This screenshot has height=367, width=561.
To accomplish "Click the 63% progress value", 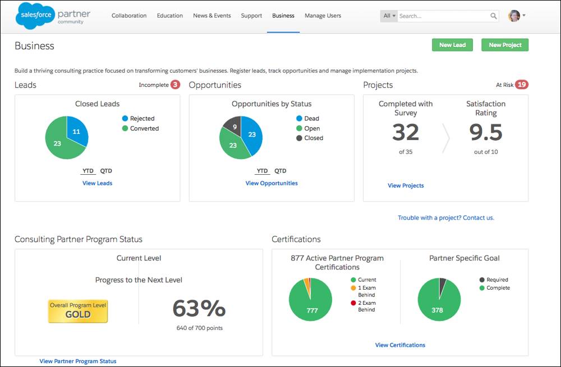I will click(199, 308).
